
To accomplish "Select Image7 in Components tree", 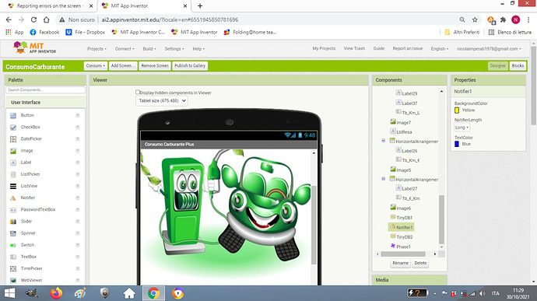I will 400,122.
